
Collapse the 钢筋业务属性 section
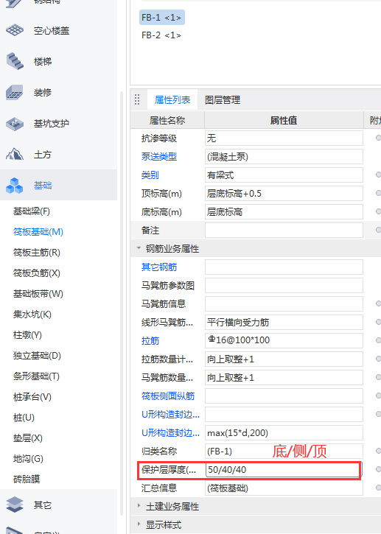point(139,248)
